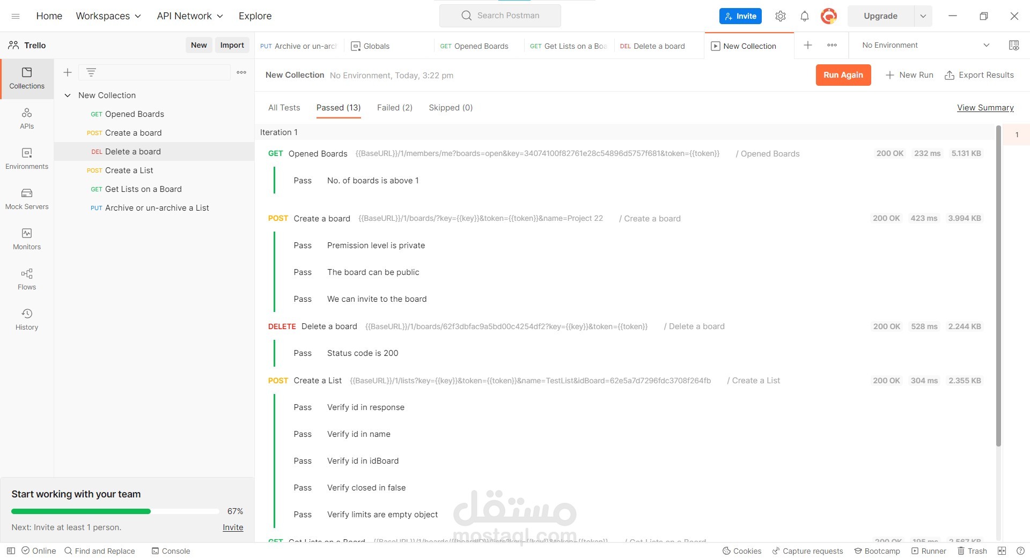Click the New button in Trello workspace
The image size is (1030, 558).
point(199,46)
